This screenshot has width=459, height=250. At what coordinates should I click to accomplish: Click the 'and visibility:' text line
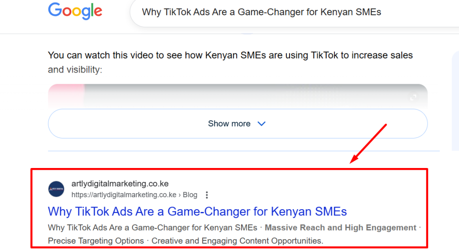click(x=75, y=69)
